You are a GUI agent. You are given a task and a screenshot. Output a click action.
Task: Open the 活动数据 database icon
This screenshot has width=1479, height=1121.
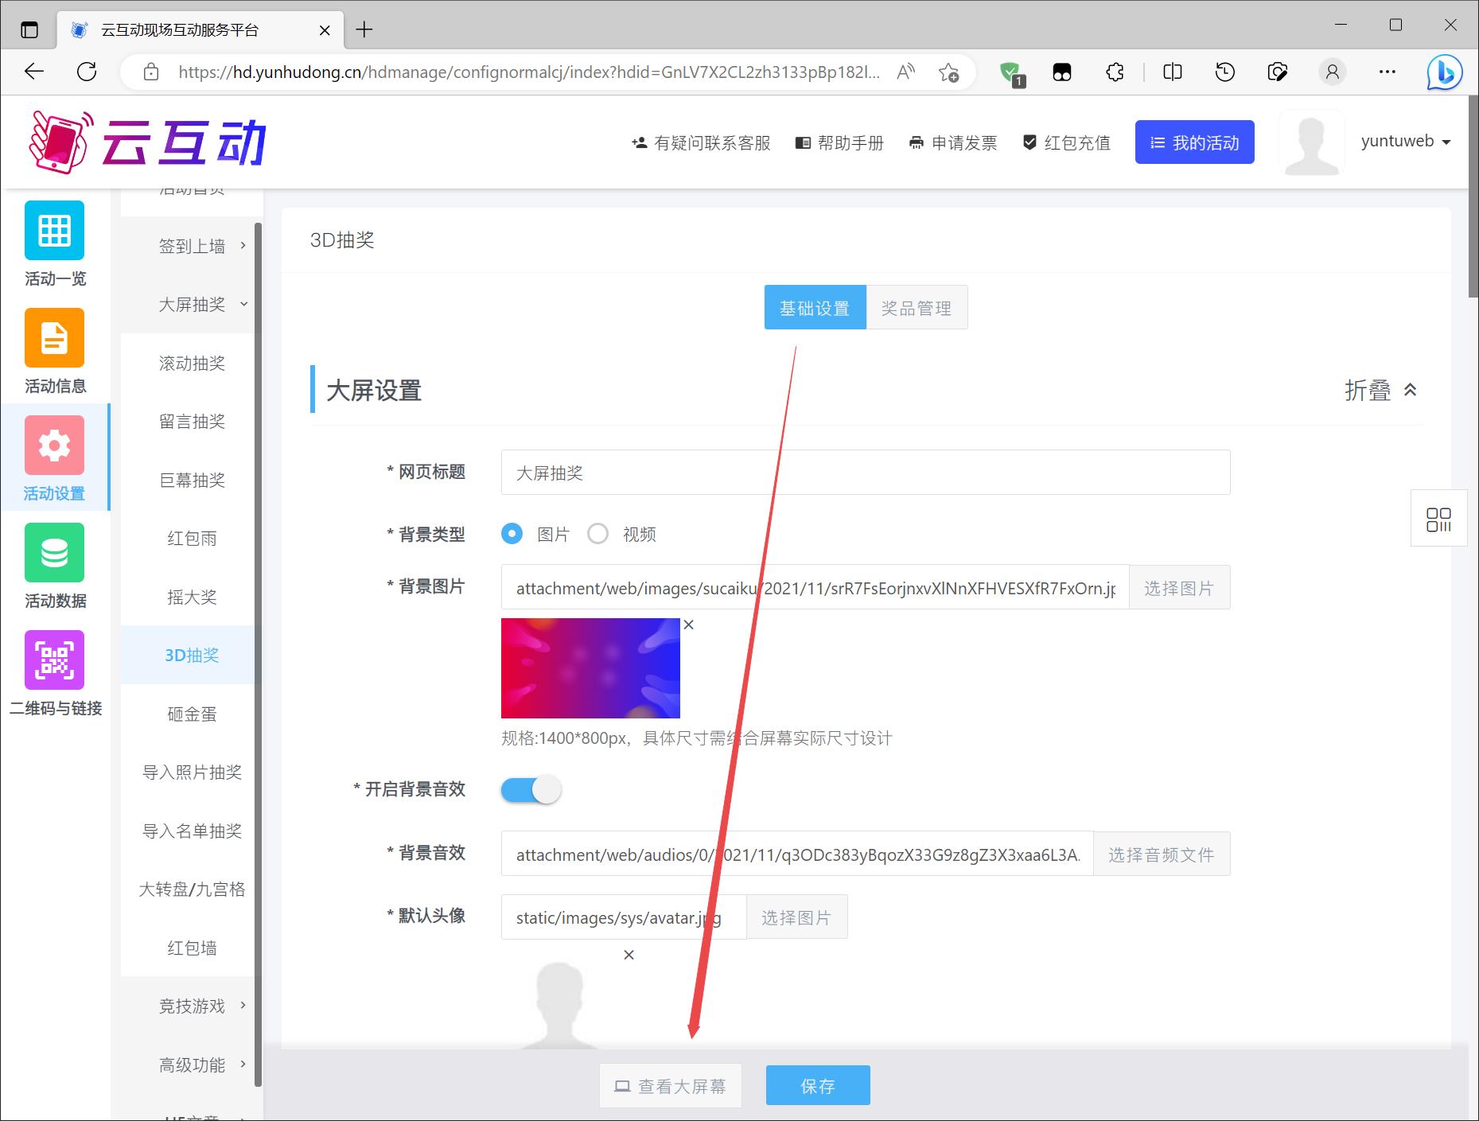pyautogui.click(x=54, y=553)
